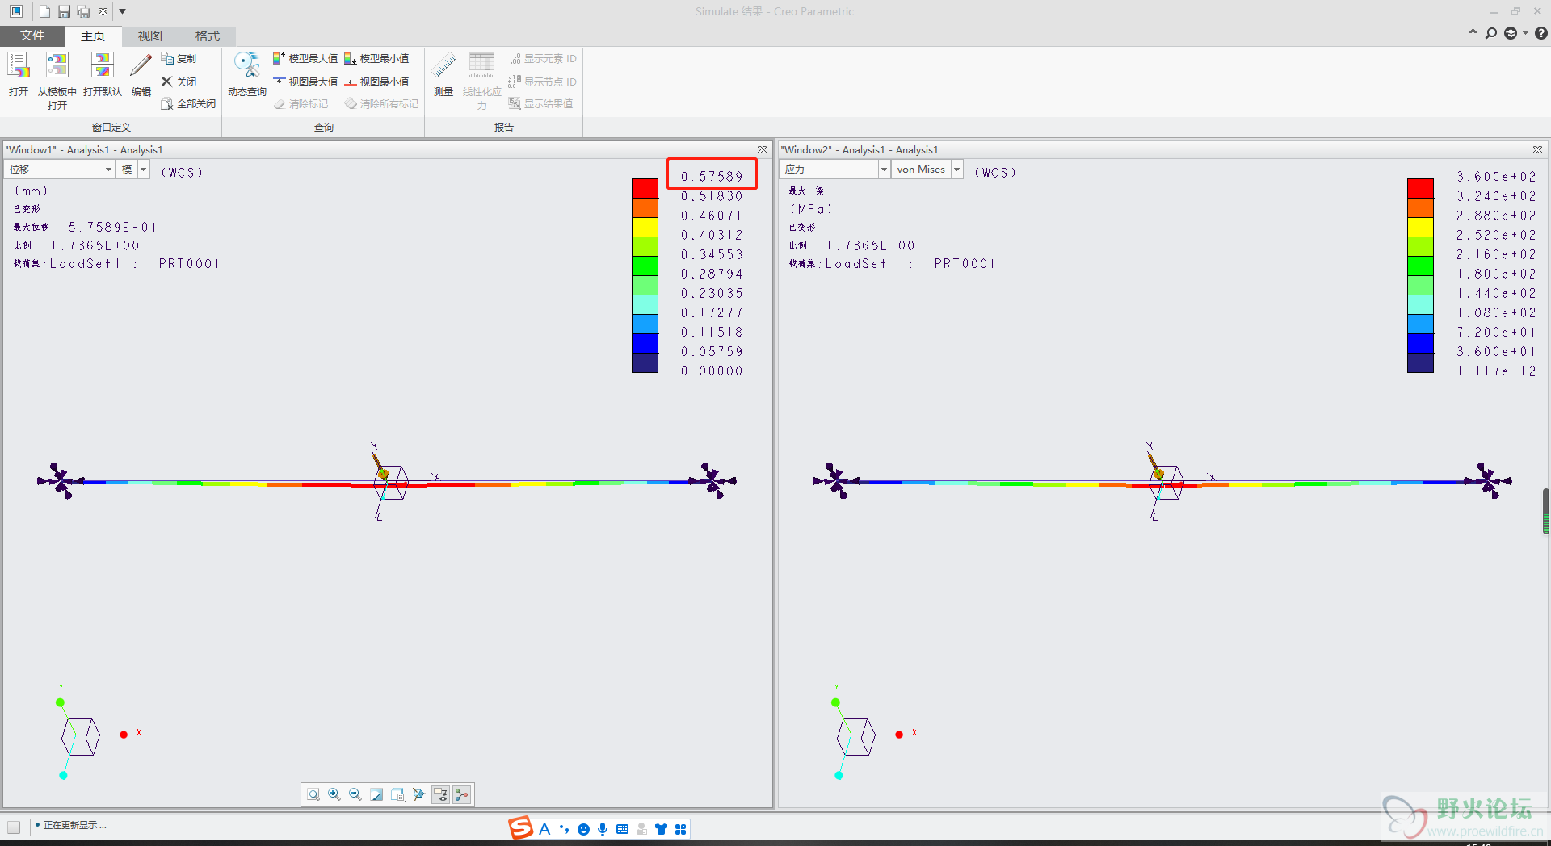Show Model Max (模型最大值) marker
1551x846 pixels.
(x=305, y=59)
